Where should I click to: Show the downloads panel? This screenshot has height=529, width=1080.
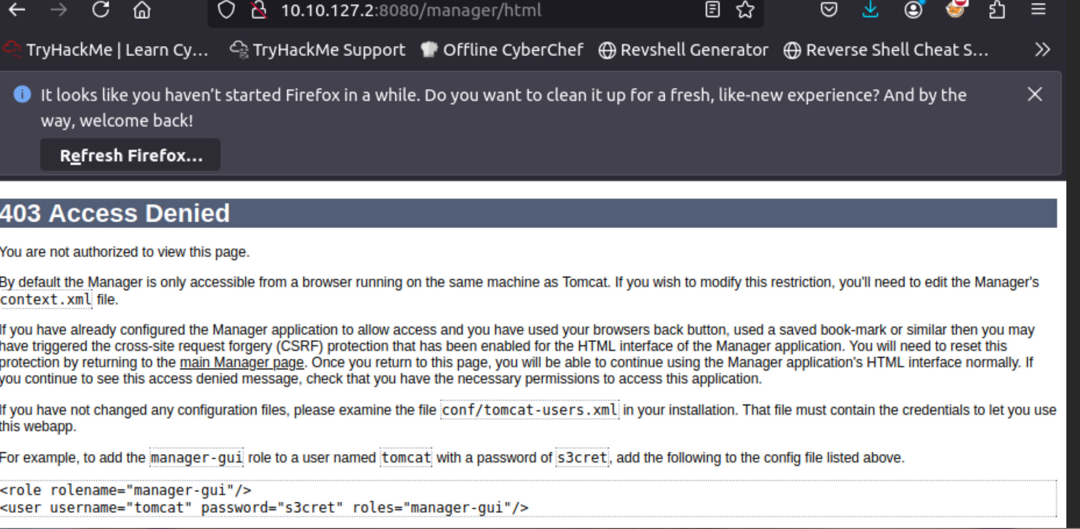(870, 9)
